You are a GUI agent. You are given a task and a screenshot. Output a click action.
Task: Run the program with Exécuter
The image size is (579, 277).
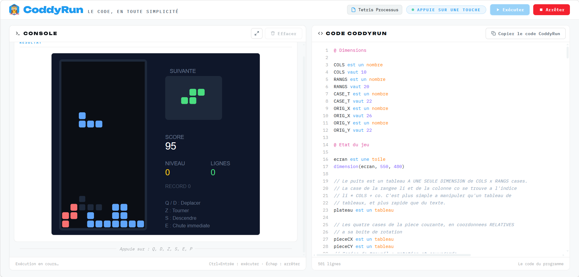pos(510,10)
